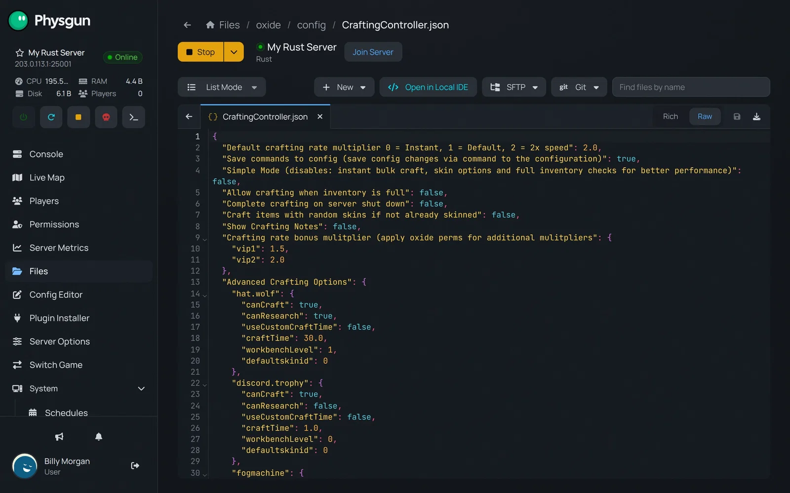Open the New file dropdown
Image resolution: width=790 pixels, height=493 pixels.
(x=344, y=87)
